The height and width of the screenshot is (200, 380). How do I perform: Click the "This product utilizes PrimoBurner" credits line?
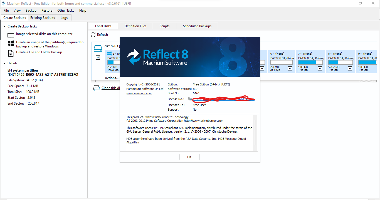158,117
